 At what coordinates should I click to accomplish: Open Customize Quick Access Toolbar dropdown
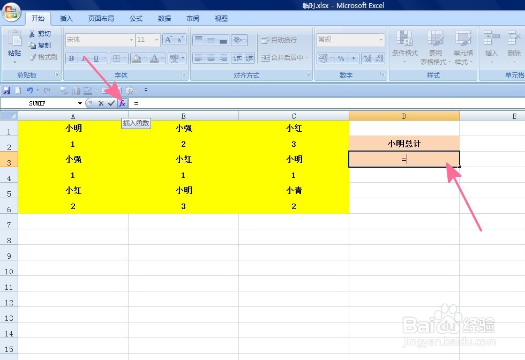tap(146, 90)
